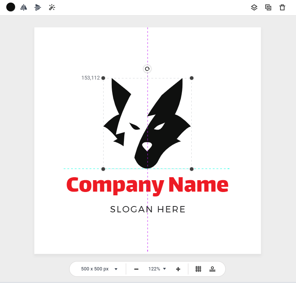
Task: Click the rotate handle above the wolf
Action: tap(147, 69)
